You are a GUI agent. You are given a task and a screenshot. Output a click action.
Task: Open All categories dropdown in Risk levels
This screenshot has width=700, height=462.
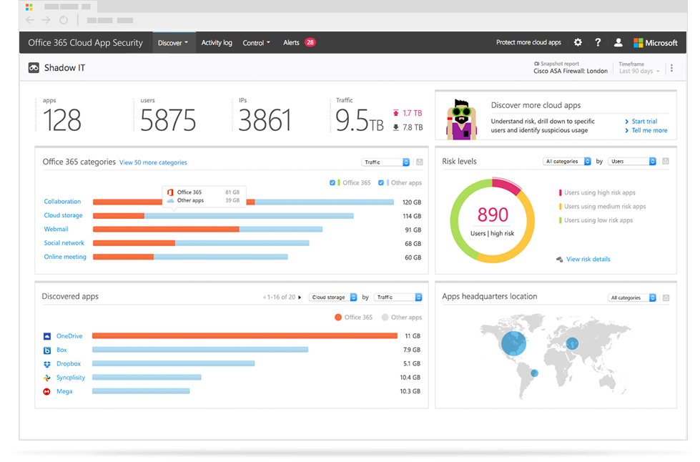pos(567,161)
